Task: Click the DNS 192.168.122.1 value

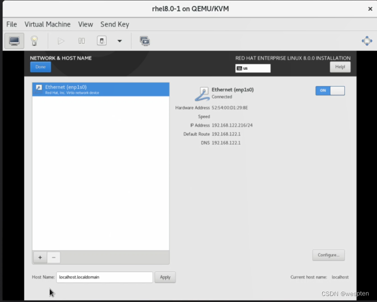Action: 226,143
